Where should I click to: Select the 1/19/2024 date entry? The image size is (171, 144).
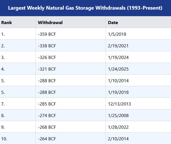click(x=118, y=58)
